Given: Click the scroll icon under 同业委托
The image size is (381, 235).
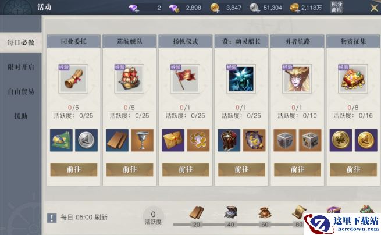Looking at the screenshot, I should [73, 79].
